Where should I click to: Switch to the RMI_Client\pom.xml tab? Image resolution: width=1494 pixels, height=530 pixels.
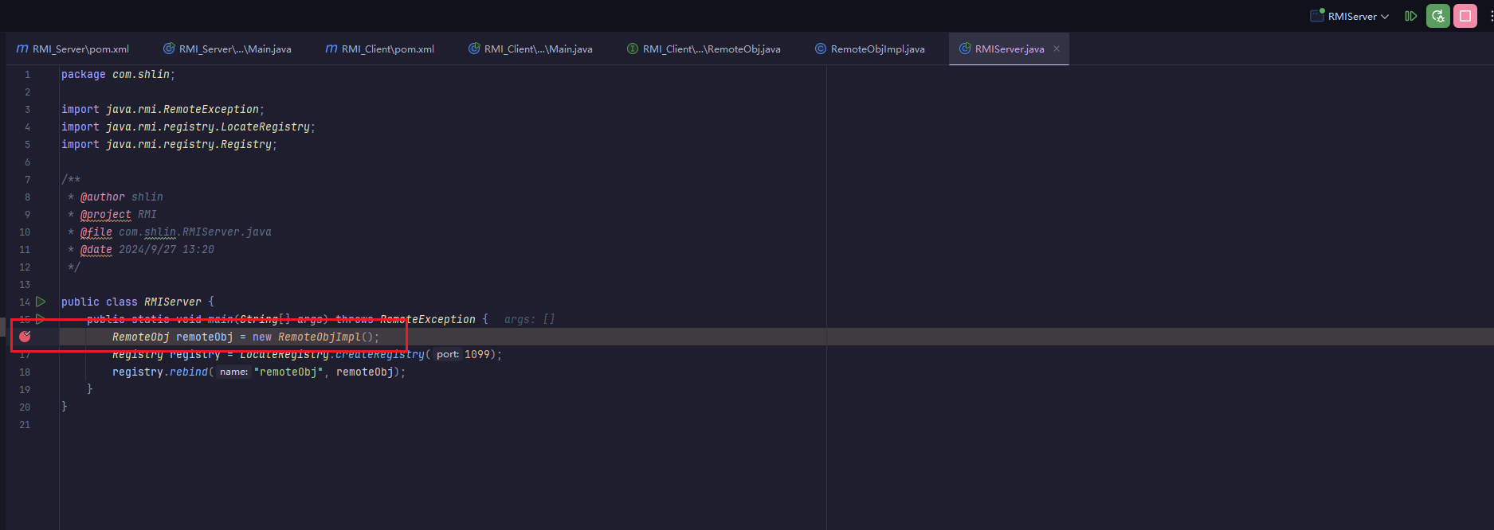(380, 49)
